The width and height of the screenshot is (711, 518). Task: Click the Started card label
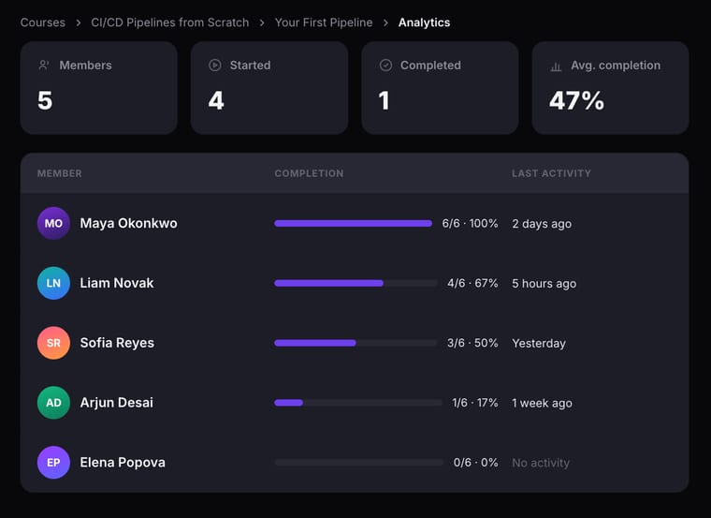(x=251, y=66)
